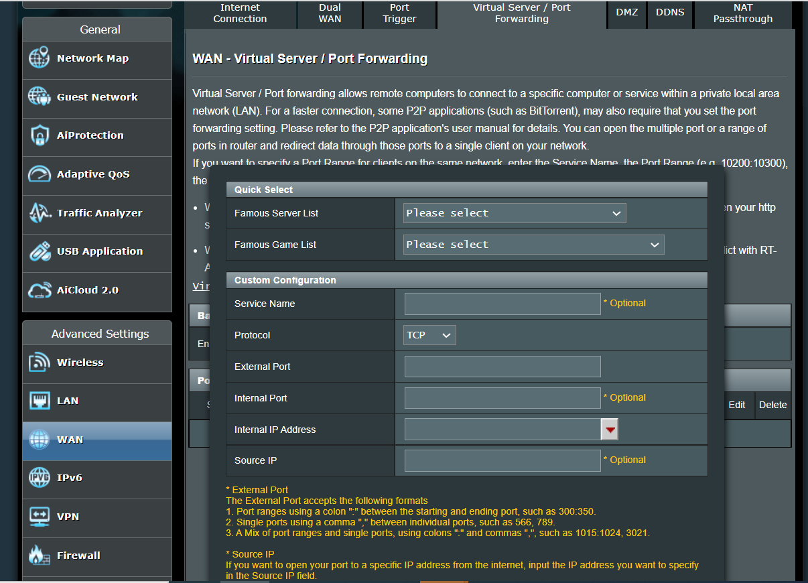Open the Port Trigger tab

coord(399,13)
